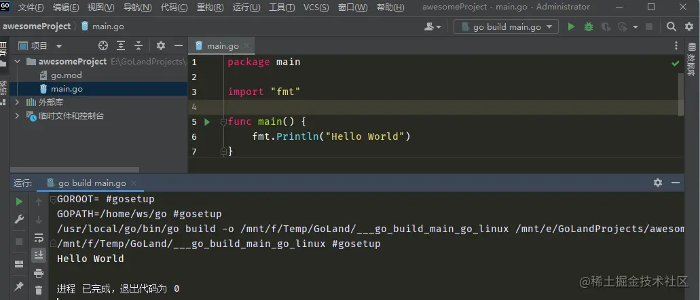Minimize the run tool window
Image resolution: width=700 pixels, height=300 pixels.
click(x=676, y=183)
